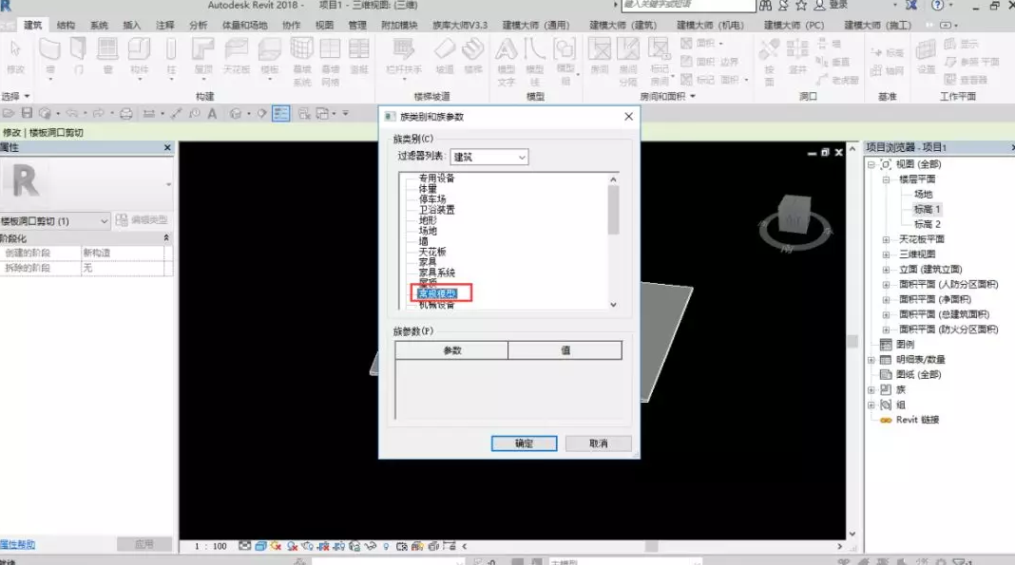Select the Stair tool in ribbon
Viewport: 1015px width, 565px height.
pos(473,56)
